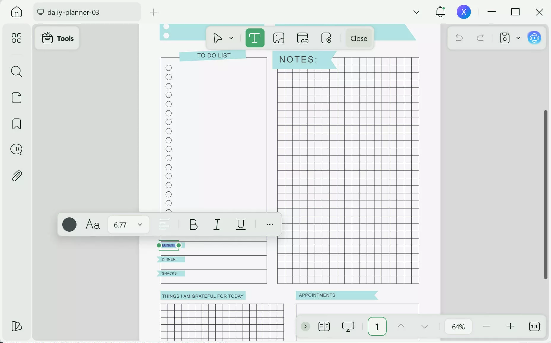Redo the last action
This screenshot has width=551, height=343.
480,38
